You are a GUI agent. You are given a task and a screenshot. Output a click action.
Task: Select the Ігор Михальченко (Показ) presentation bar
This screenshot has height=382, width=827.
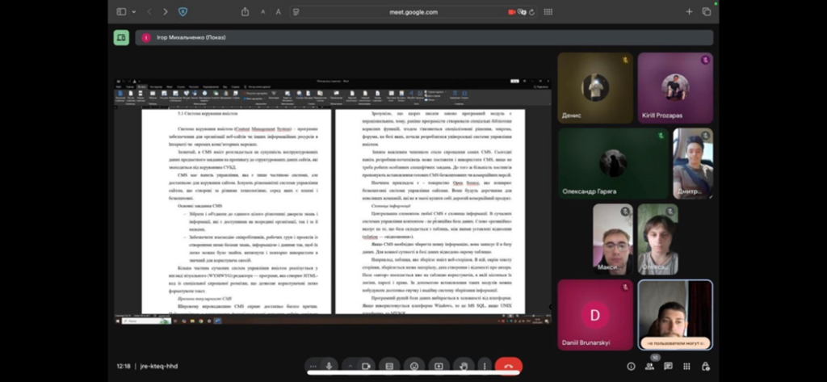click(x=424, y=37)
